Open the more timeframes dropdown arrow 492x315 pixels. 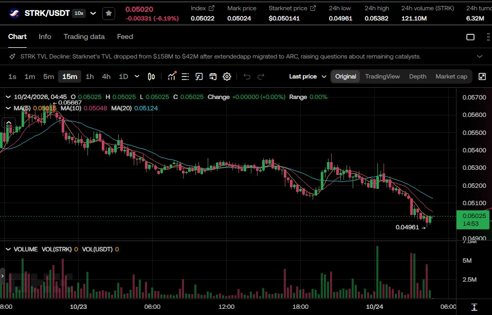pos(137,76)
